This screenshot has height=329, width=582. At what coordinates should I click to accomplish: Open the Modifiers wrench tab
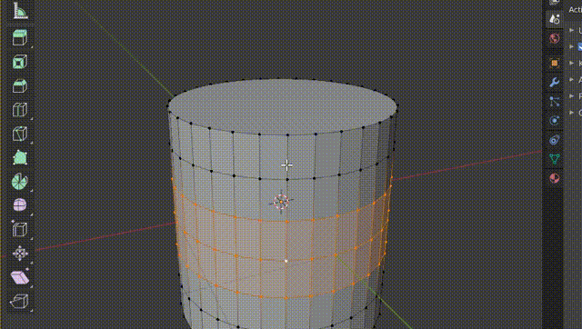(x=554, y=82)
